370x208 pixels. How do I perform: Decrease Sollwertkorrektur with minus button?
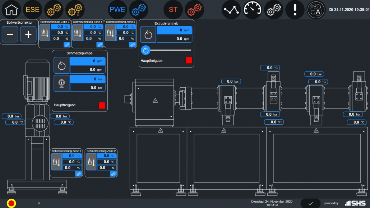pyautogui.click(x=10, y=35)
